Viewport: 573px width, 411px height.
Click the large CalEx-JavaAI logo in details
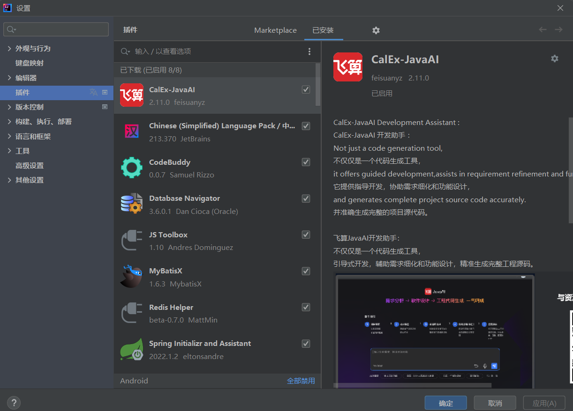point(348,67)
